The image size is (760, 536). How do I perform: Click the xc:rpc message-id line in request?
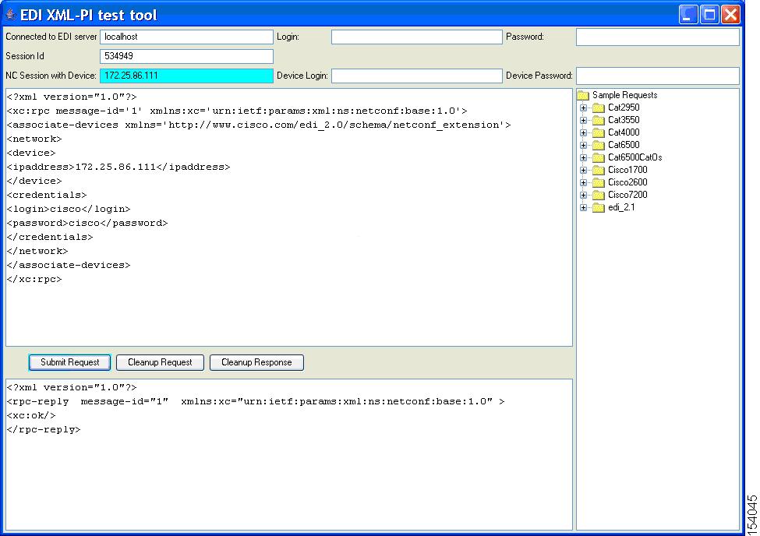tap(237, 111)
